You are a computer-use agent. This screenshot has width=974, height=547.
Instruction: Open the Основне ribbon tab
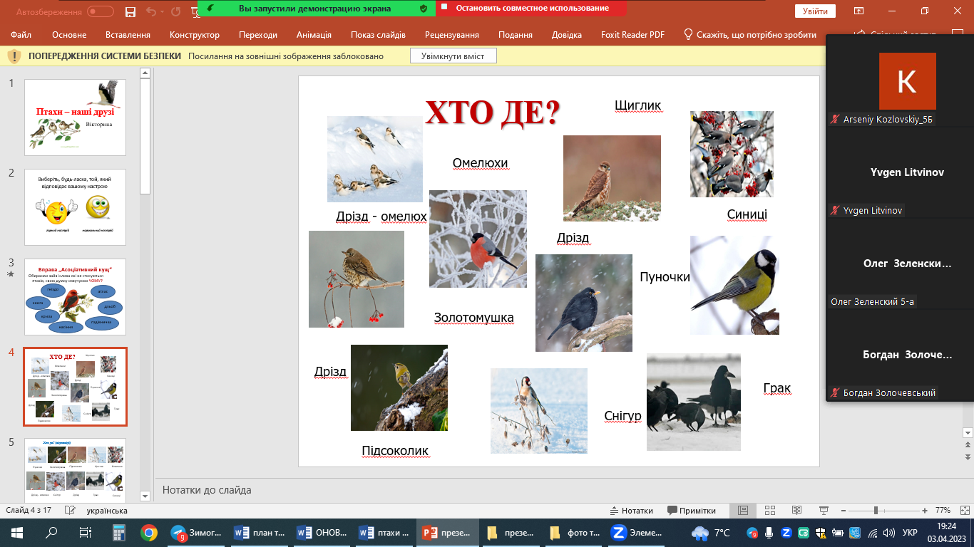point(69,35)
